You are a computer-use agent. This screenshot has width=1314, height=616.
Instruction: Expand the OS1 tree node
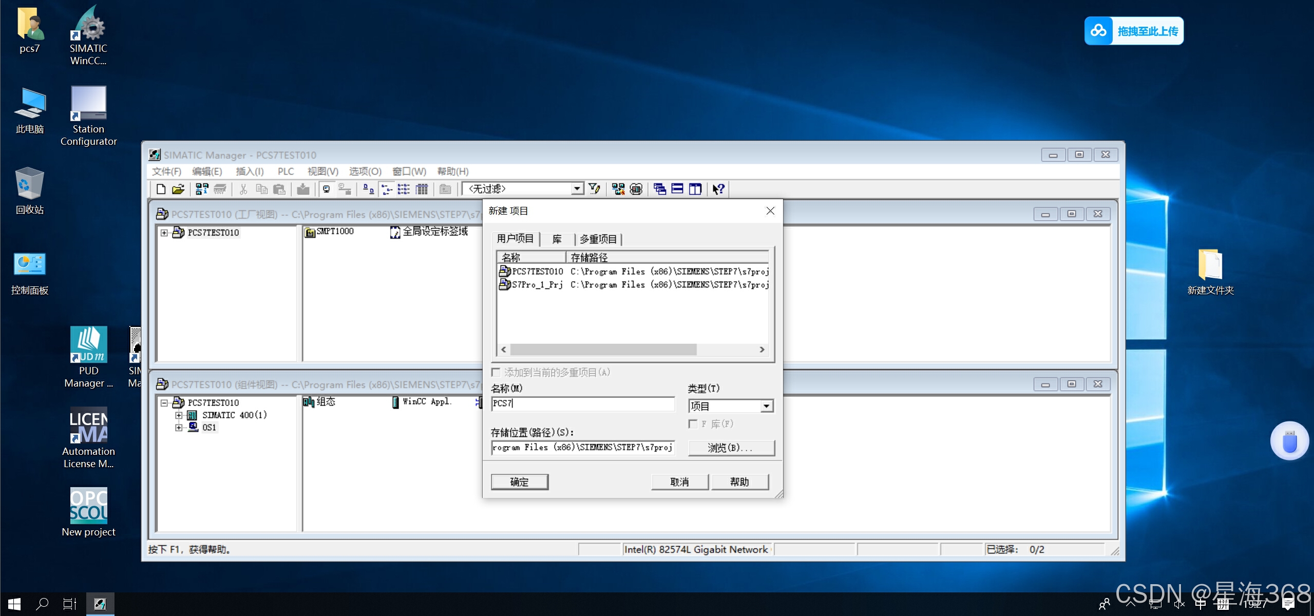[x=179, y=427]
